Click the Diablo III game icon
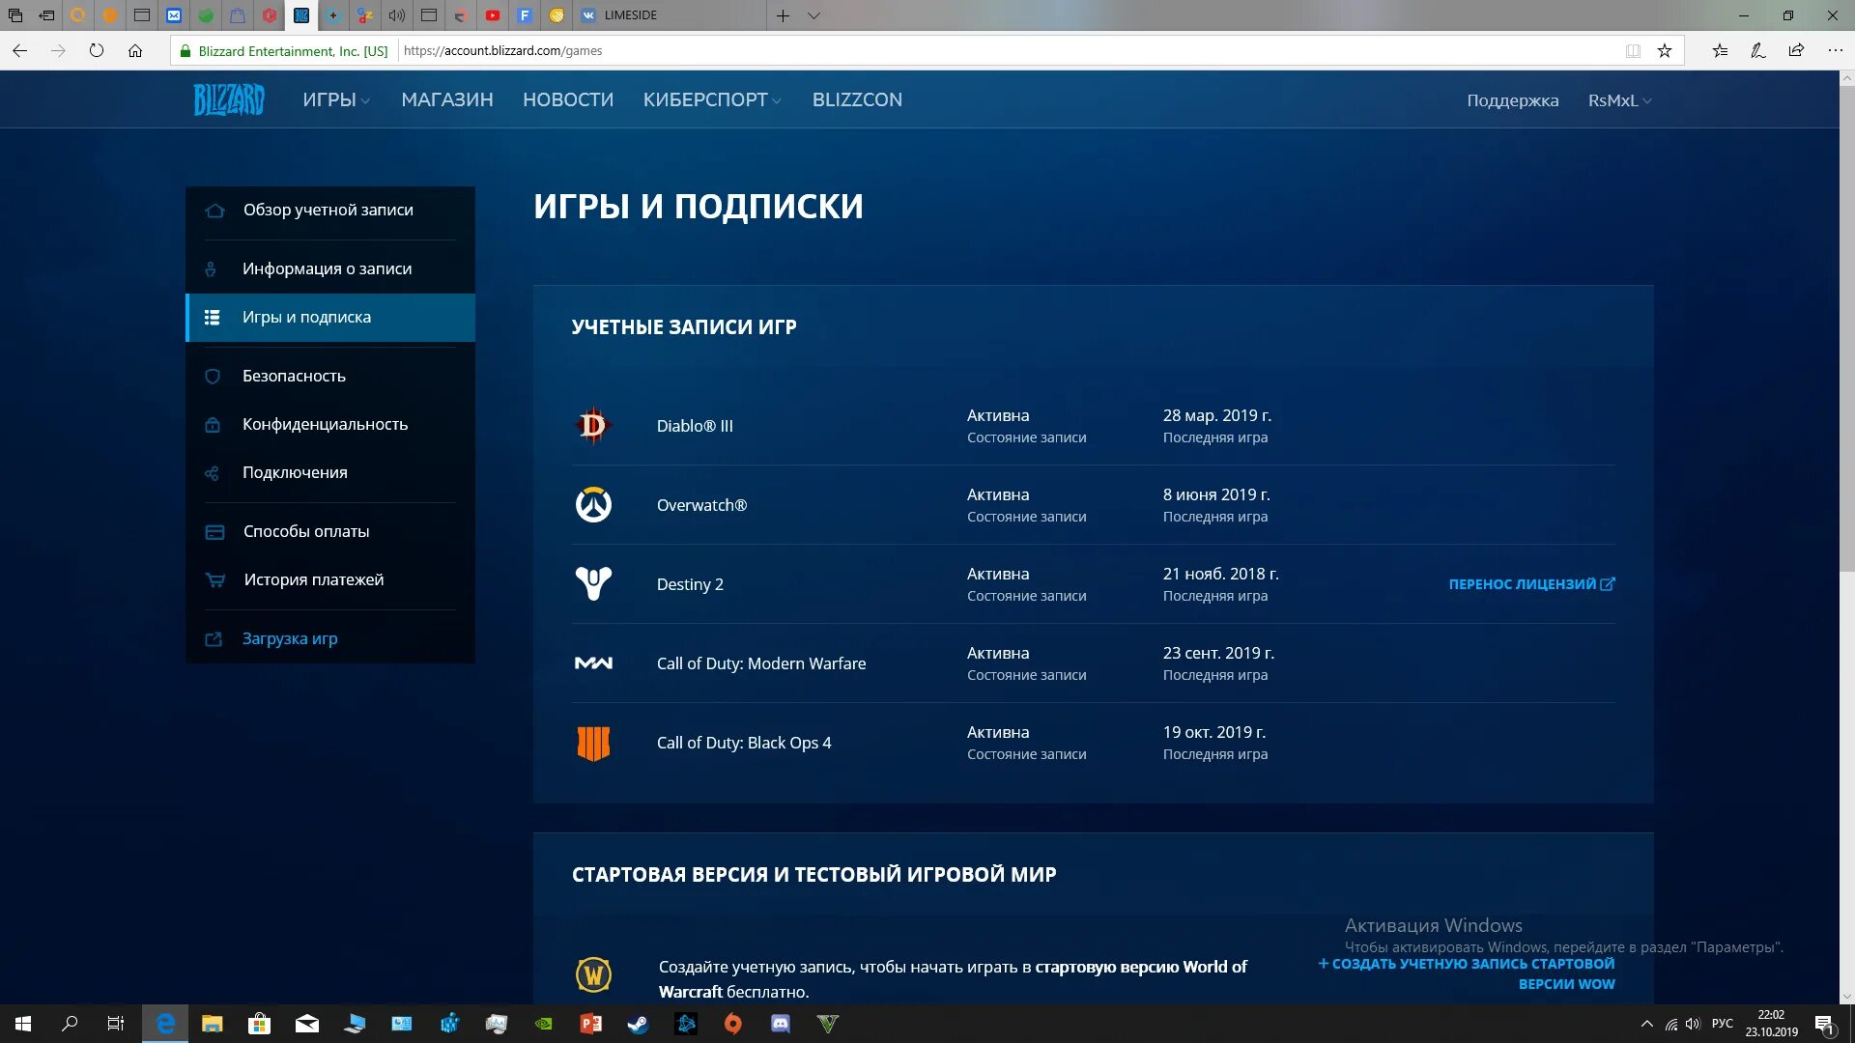This screenshot has height=1043, width=1855. point(593,426)
